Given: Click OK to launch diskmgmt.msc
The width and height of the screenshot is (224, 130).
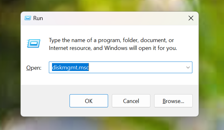Looking at the screenshot, I should [x=89, y=101].
